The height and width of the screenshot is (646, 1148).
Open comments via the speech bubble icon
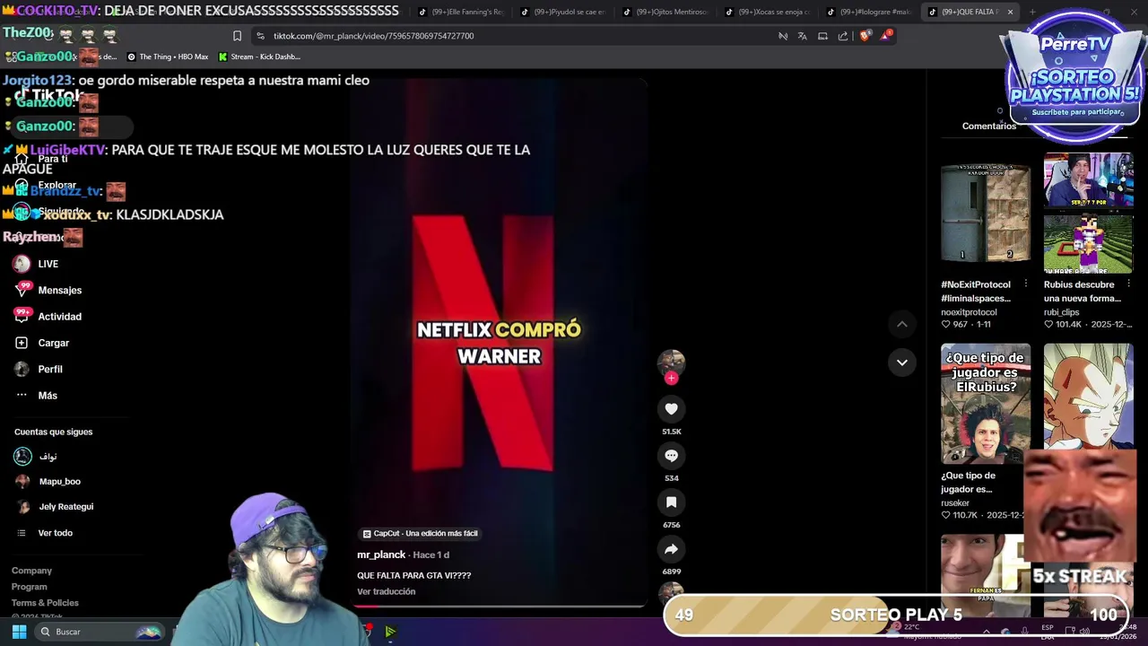(x=671, y=456)
